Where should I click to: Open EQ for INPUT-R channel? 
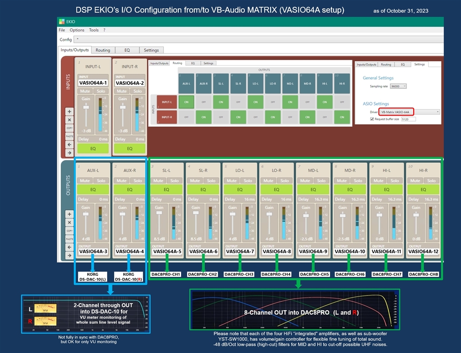(130, 148)
